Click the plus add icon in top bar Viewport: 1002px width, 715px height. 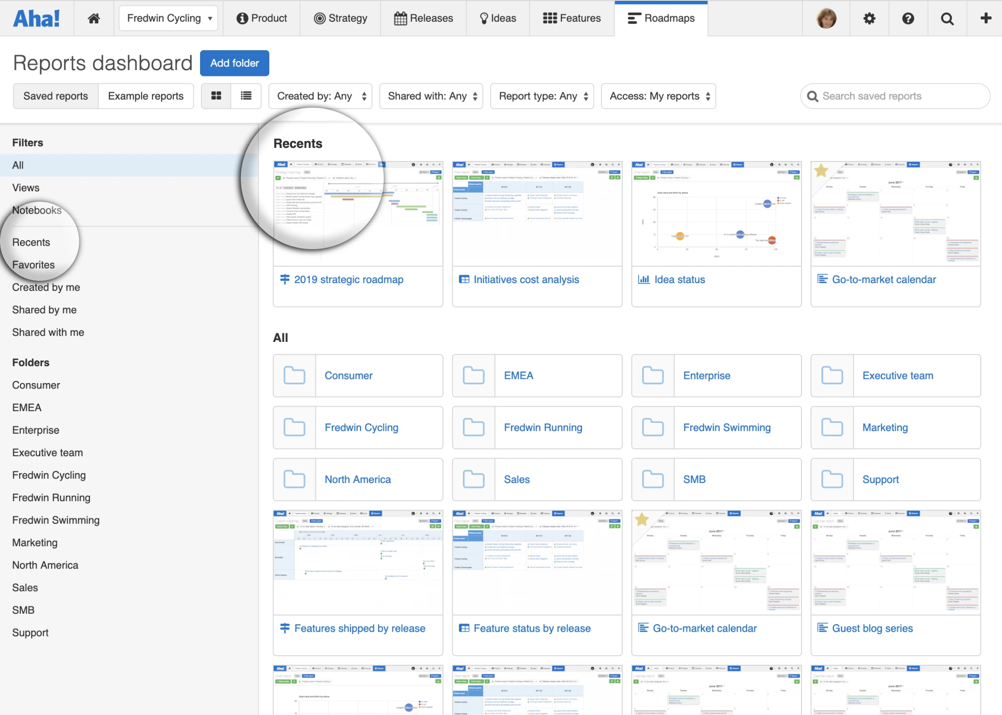986,18
